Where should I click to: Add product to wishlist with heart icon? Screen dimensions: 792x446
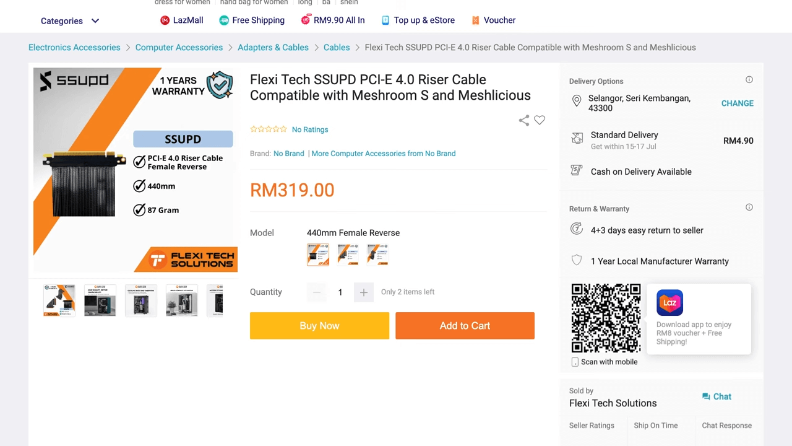[x=540, y=120]
